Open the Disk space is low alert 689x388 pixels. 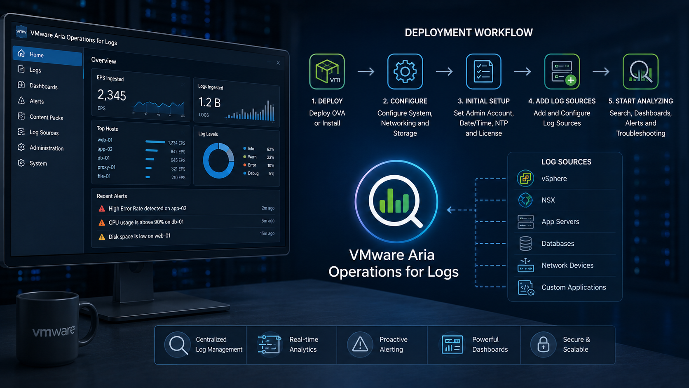[x=186, y=236]
